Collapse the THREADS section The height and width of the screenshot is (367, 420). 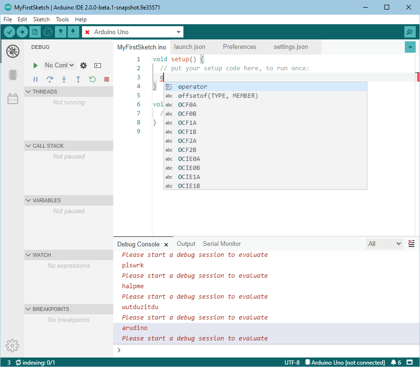point(69,92)
